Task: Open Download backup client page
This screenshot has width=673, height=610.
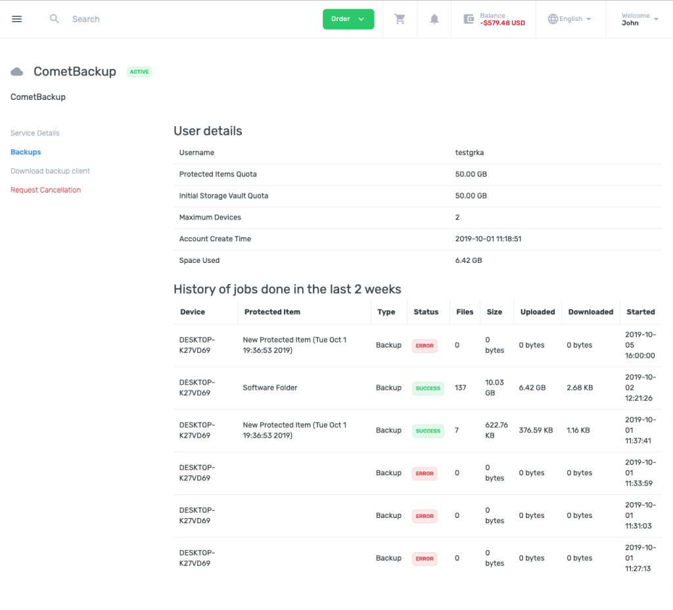Action: click(x=50, y=171)
